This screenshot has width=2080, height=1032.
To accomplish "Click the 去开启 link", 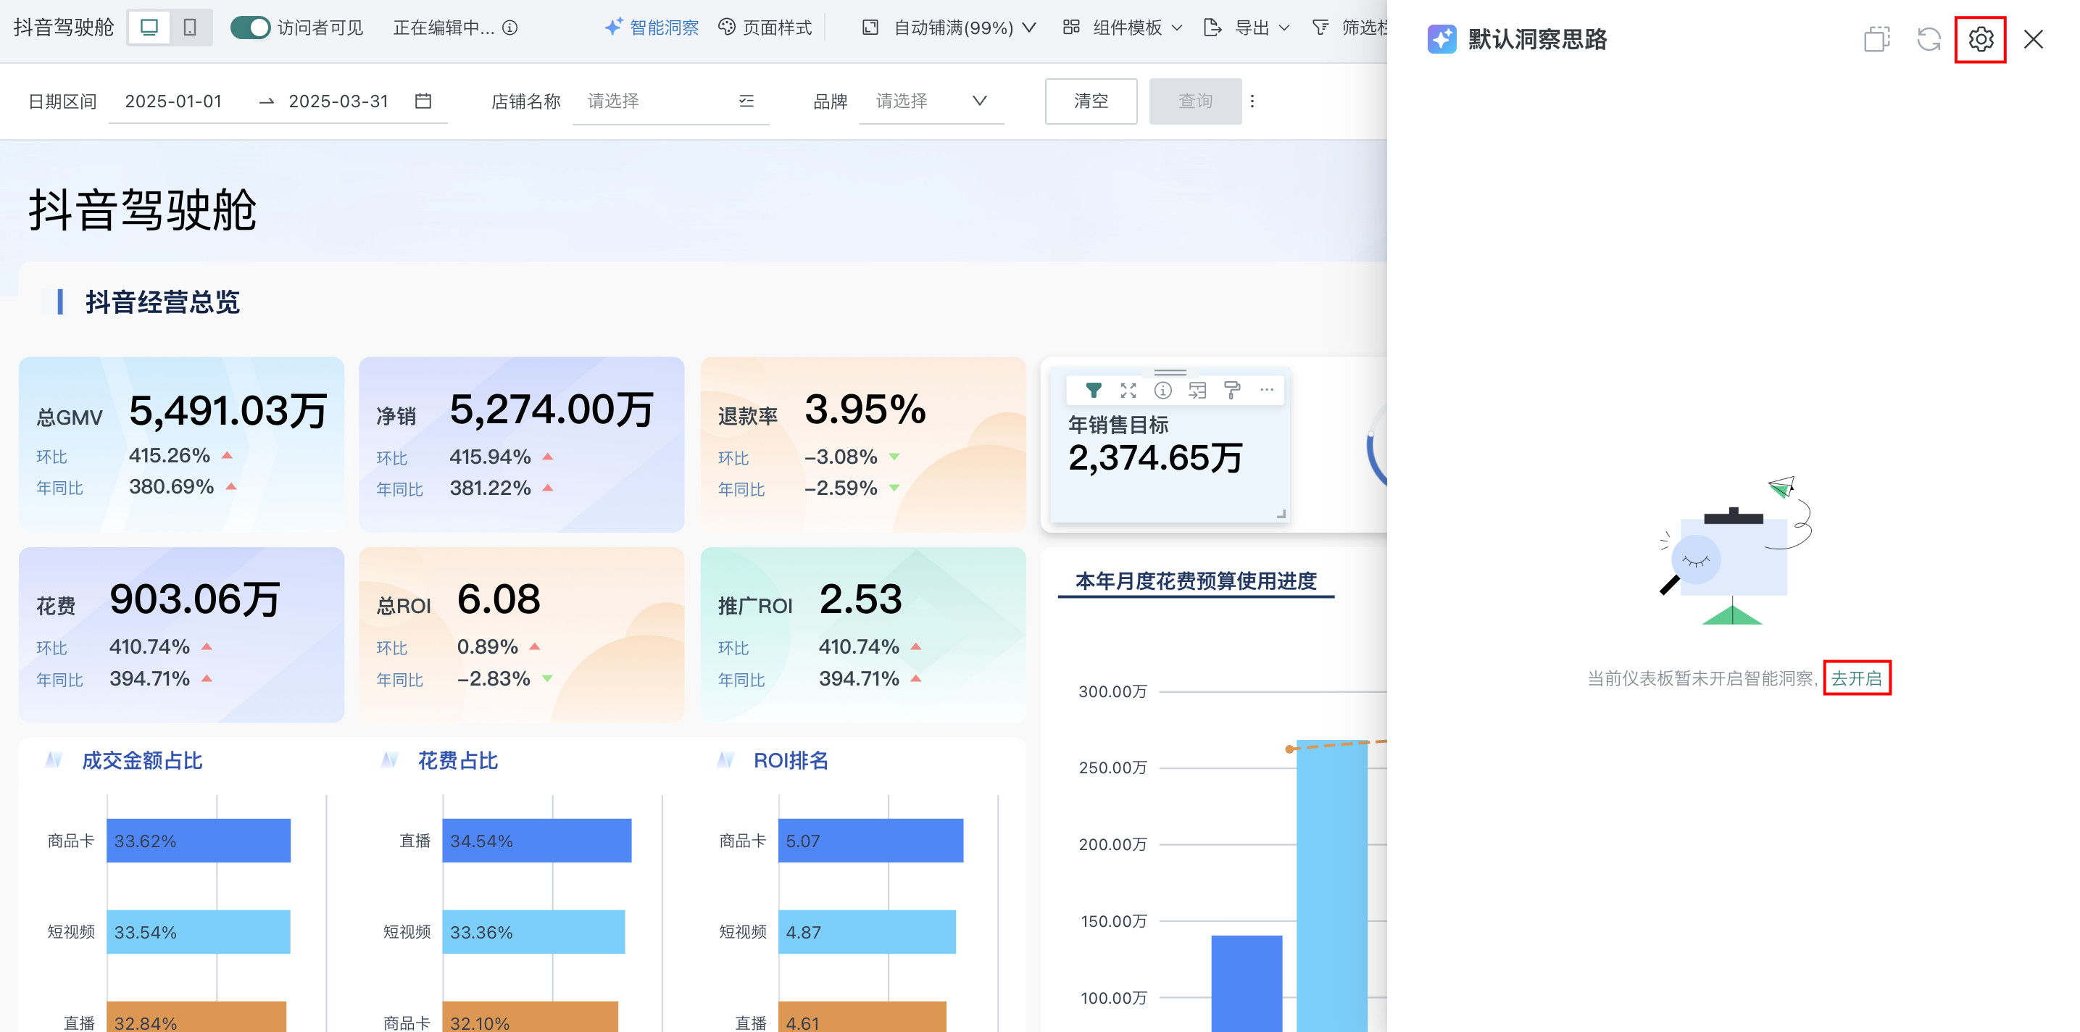I will 1855,678.
